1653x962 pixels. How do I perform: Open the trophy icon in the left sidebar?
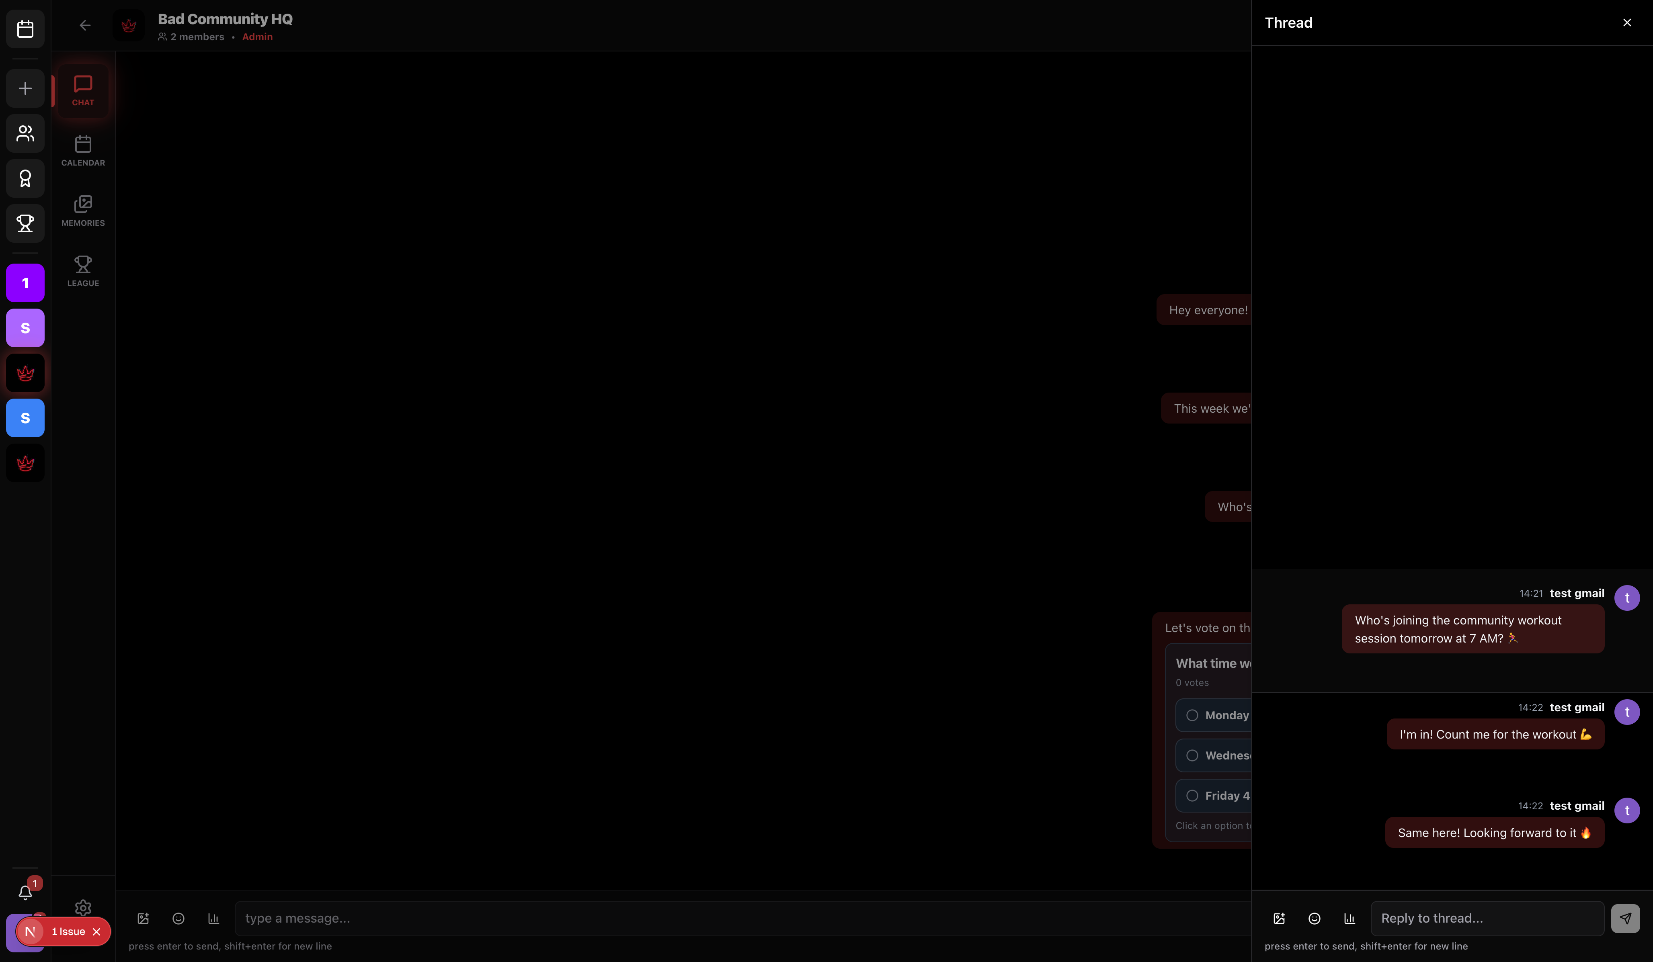24,223
